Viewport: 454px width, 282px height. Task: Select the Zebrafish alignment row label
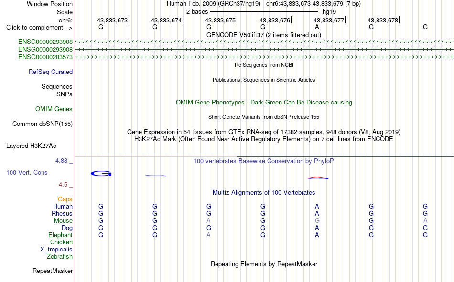click(60, 256)
